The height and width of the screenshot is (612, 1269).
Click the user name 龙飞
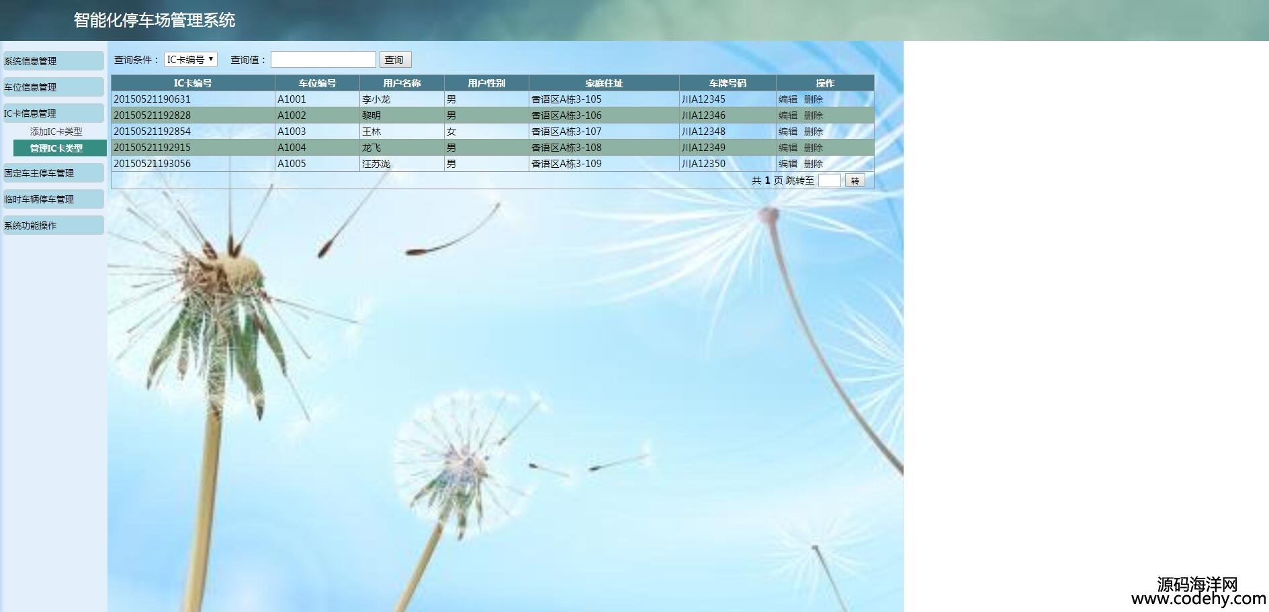[371, 148]
